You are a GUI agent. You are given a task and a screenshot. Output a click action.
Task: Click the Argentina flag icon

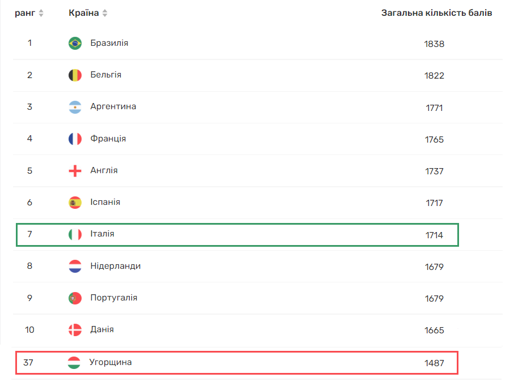pyautogui.click(x=75, y=107)
